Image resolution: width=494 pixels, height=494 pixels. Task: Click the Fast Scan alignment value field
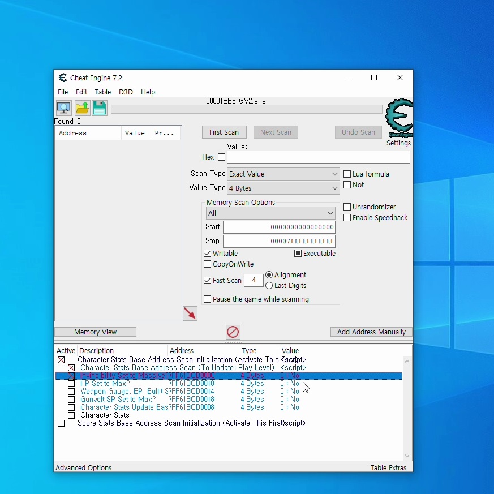(254, 281)
